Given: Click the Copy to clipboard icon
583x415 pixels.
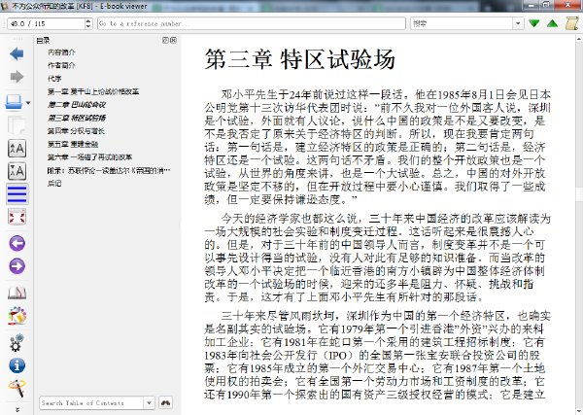Looking at the screenshot, I should (17, 125).
